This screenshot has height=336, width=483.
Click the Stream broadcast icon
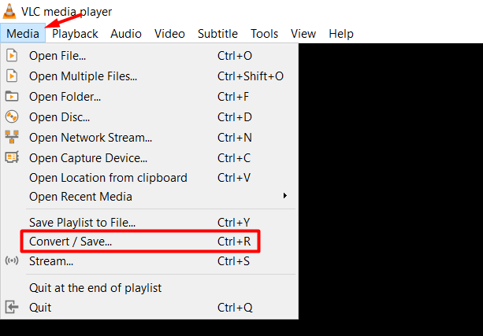[x=12, y=261]
